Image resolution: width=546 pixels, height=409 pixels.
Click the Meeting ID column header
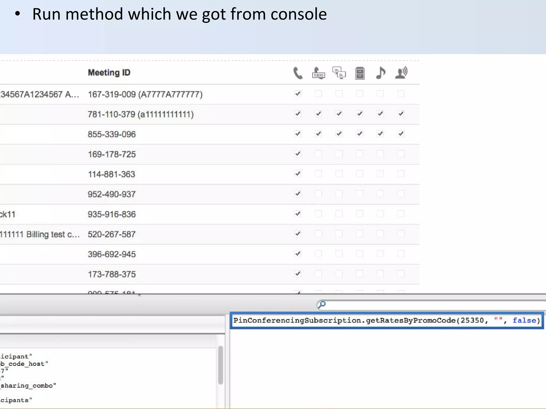(109, 73)
